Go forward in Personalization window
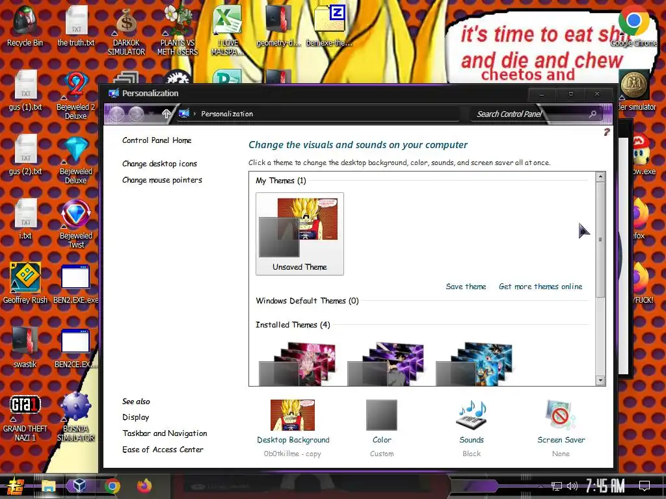This screenshot has height=499, width=666. 136,114
